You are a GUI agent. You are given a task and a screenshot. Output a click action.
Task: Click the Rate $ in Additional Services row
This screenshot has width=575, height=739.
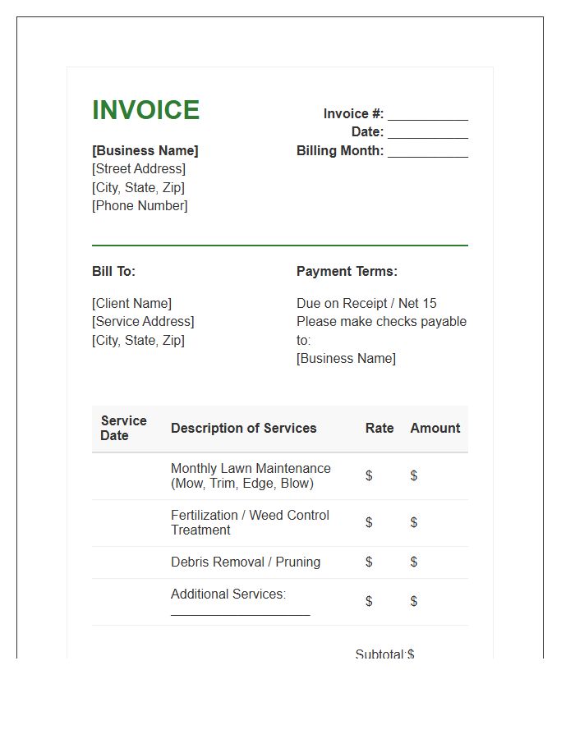point(369,601)
